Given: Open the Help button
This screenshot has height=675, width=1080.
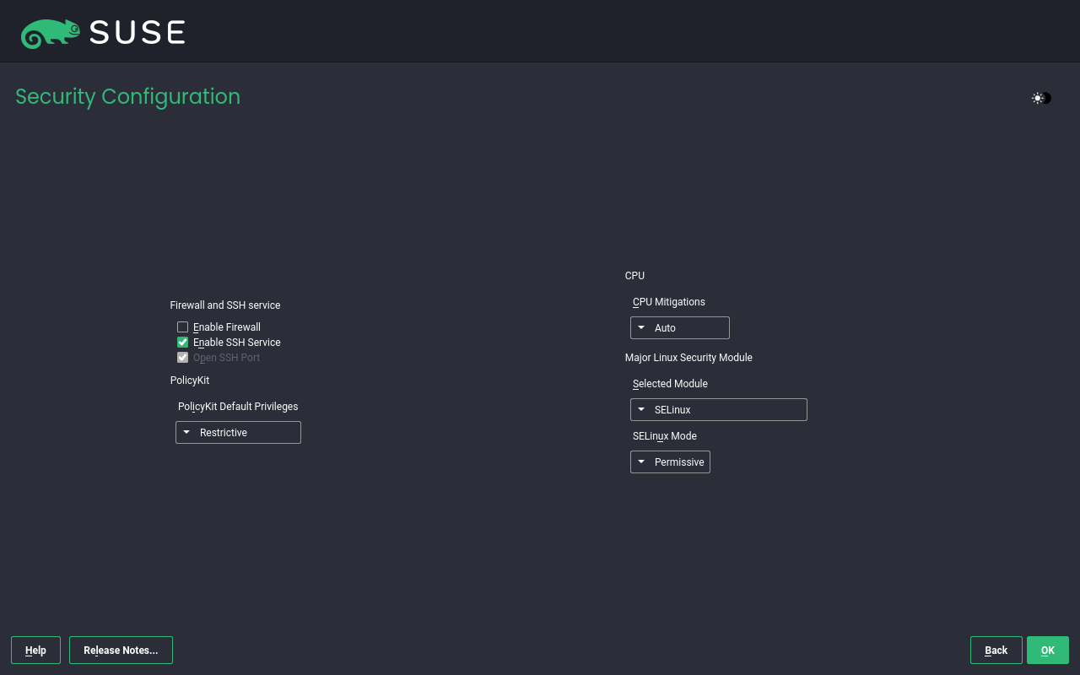Looking at the screenshot, I should (35, 651).
